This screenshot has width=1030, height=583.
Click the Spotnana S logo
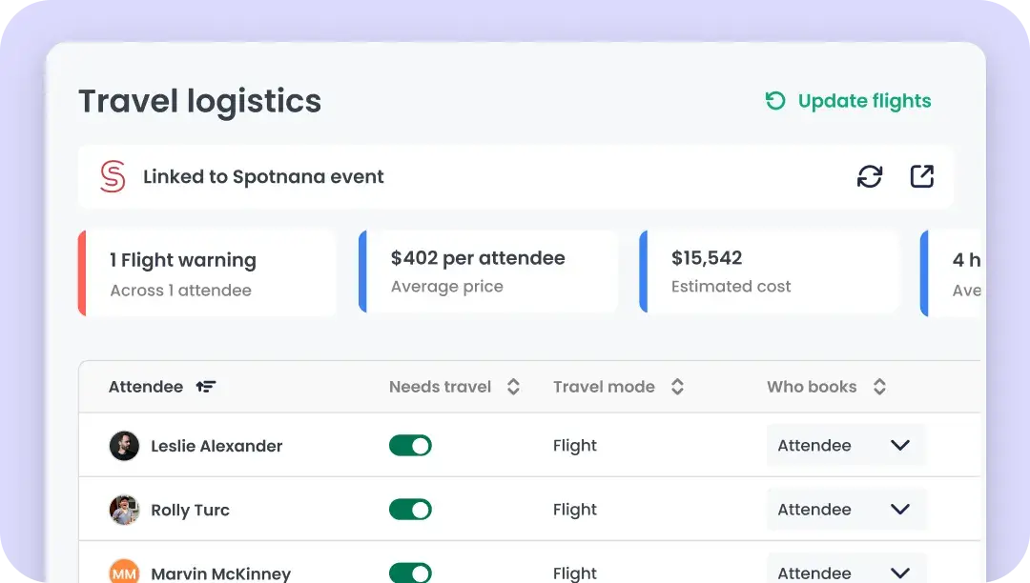point(113,176)
